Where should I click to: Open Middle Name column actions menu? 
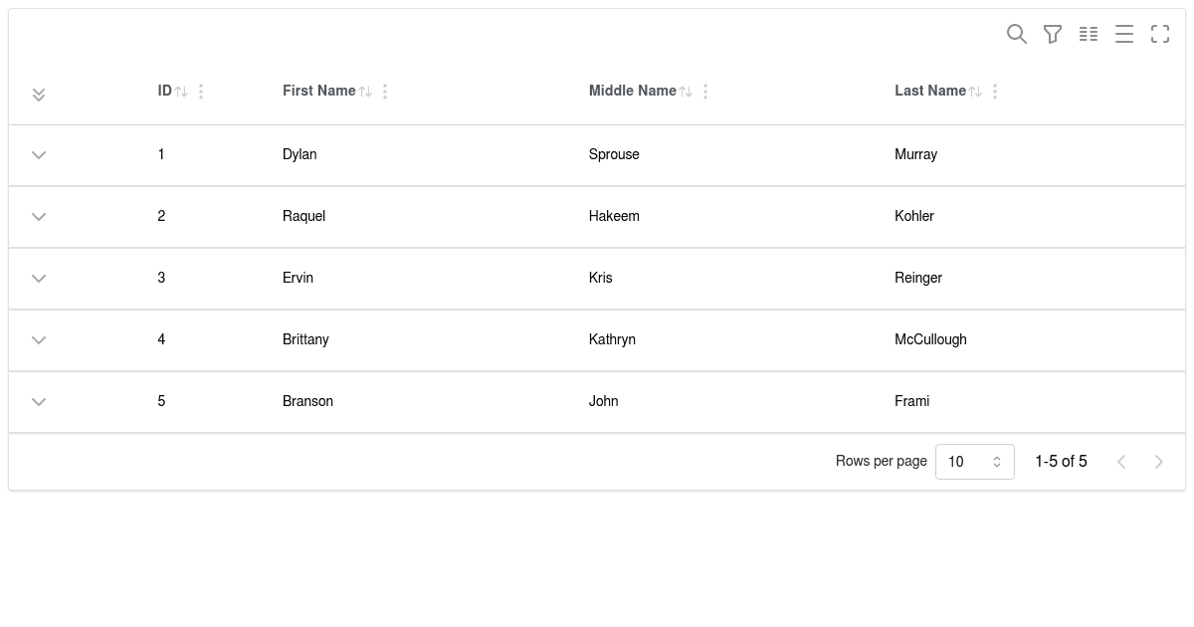pyautogui.click(x=705, y=92)
